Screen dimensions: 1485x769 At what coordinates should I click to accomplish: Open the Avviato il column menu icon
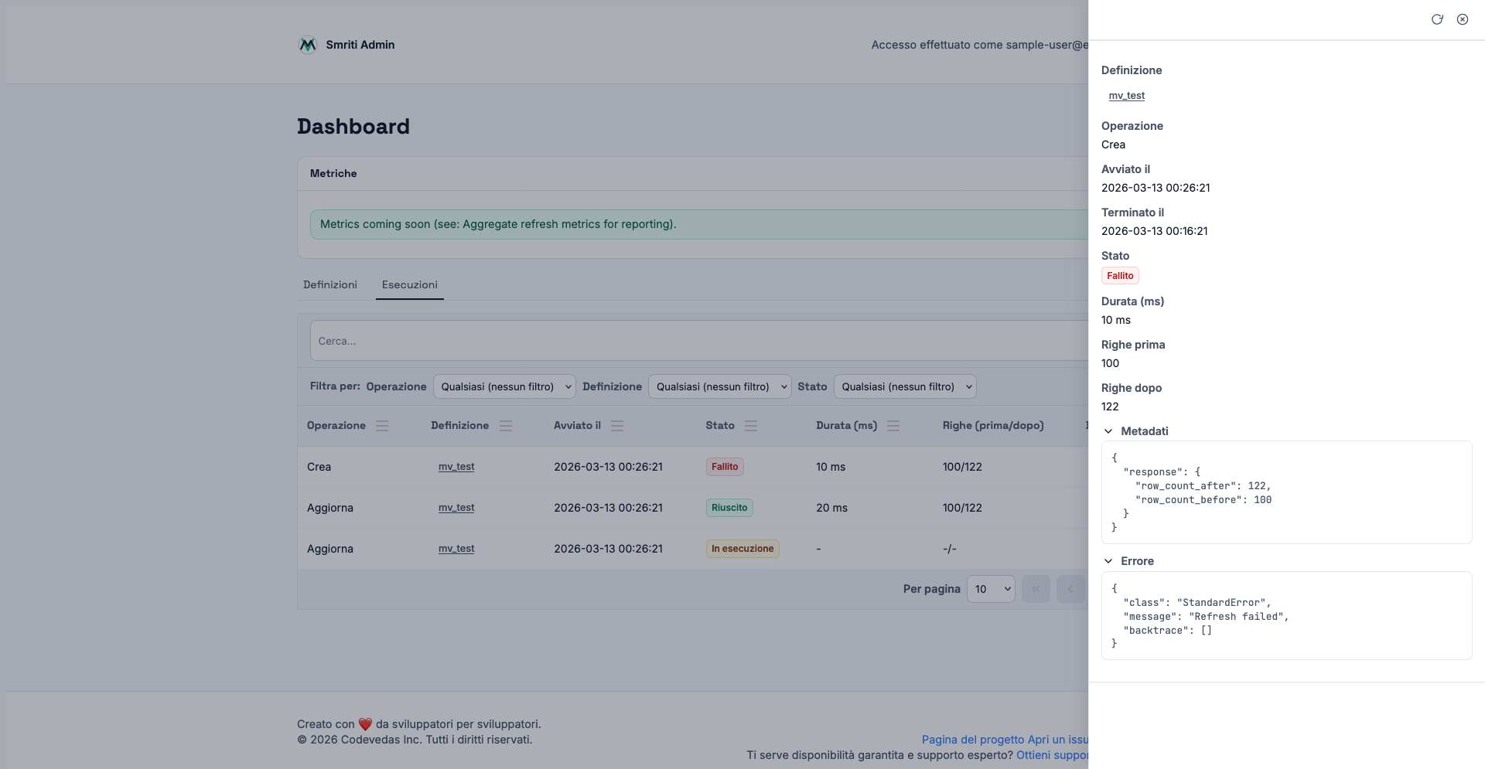click(617, 426)
